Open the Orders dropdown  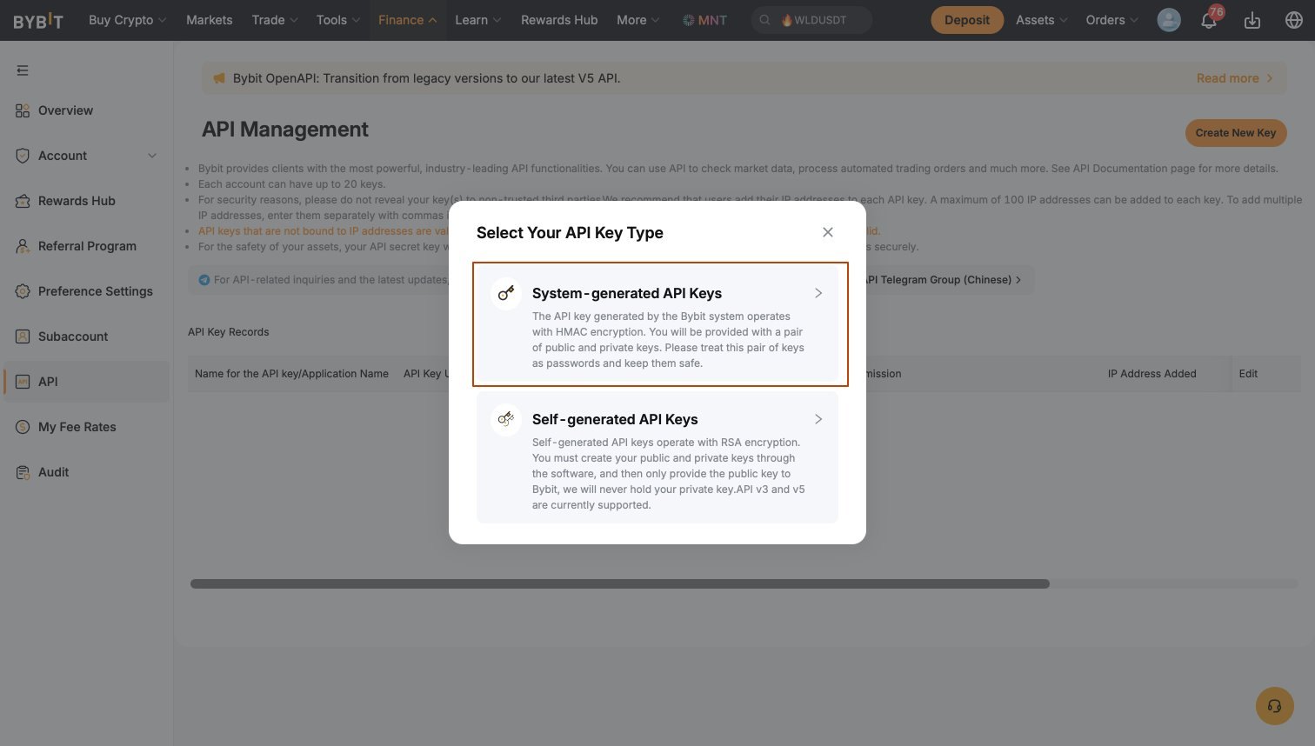(1111, 20)
